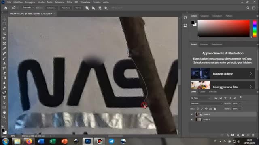The height and width of the screenshot is (145, 259).
Task: Toggle lock position for the layer
Action: click(x=206, y=109)
